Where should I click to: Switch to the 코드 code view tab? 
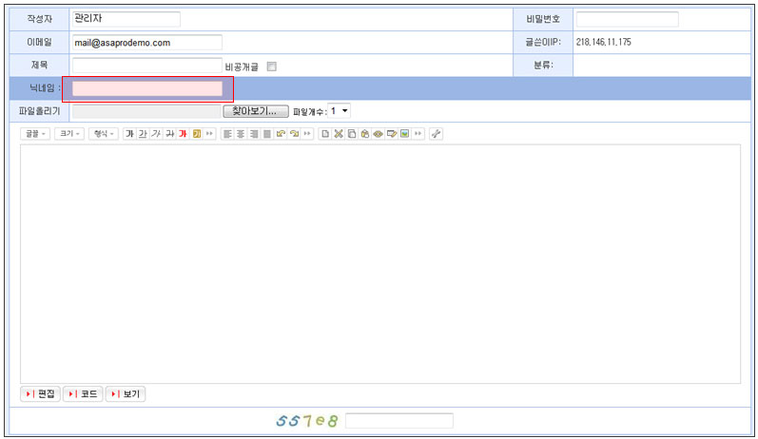(x=83, y=393)
